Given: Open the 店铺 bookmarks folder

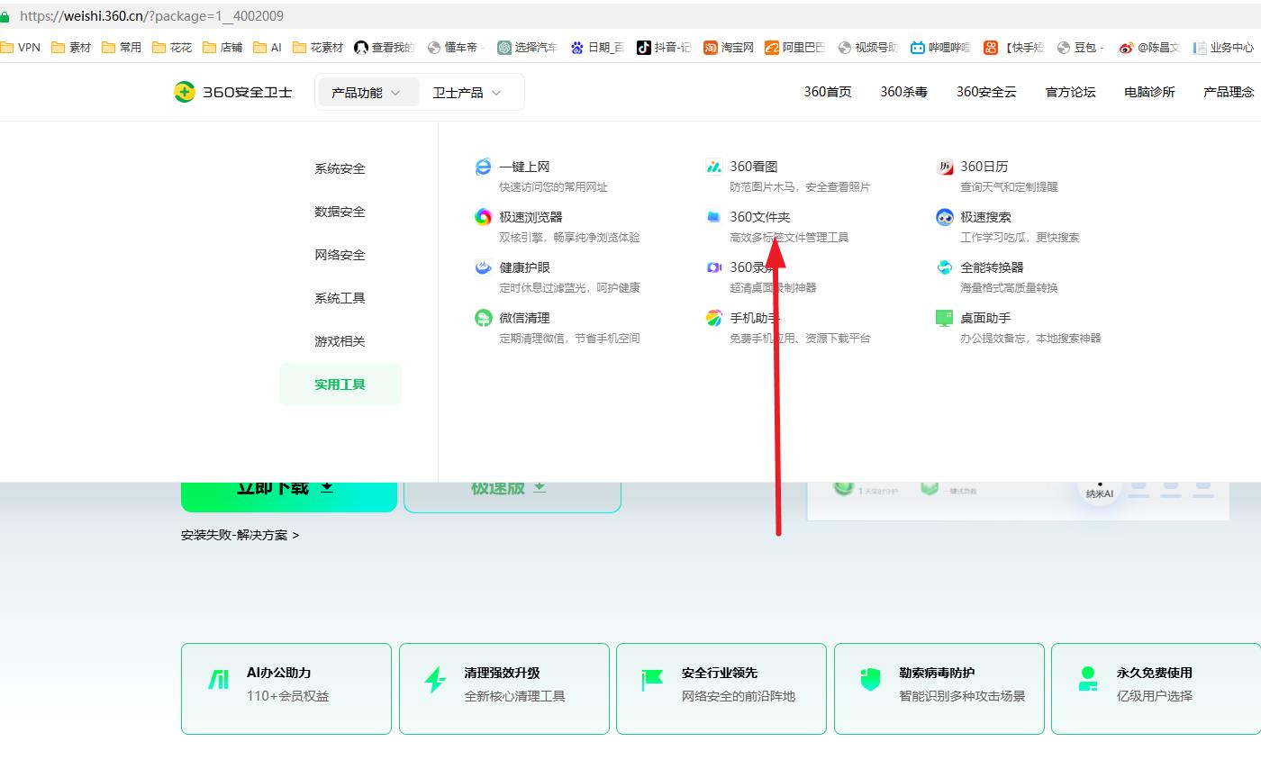Looking at the screenshot, I should (x=222, y=48).
